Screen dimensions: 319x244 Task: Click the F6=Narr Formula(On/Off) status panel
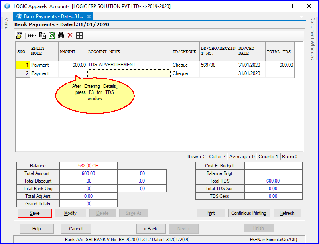[x=274, y=240]
